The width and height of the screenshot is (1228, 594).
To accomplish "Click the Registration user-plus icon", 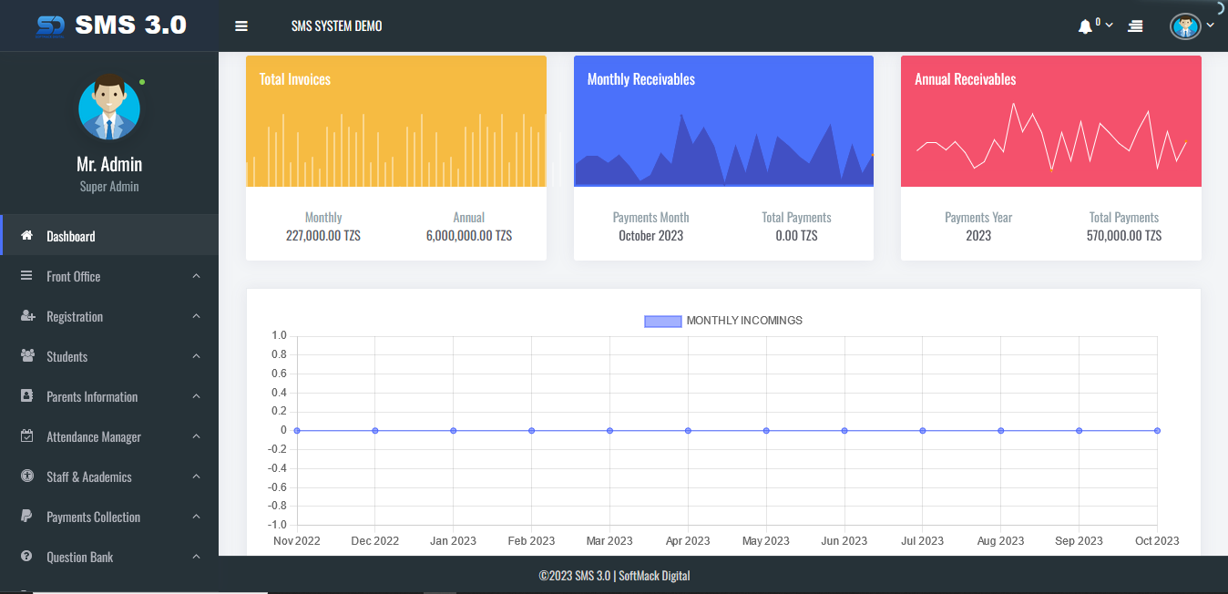I will (x=27, y=316).
